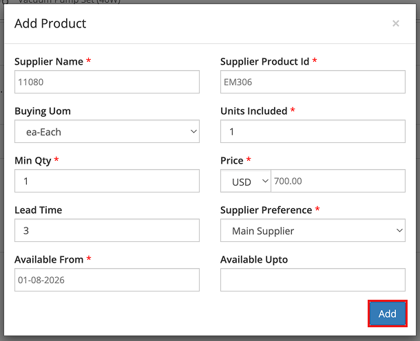Select the Units Included input box
The height and width of the screenshot is (341, 420).
(313, 132)
